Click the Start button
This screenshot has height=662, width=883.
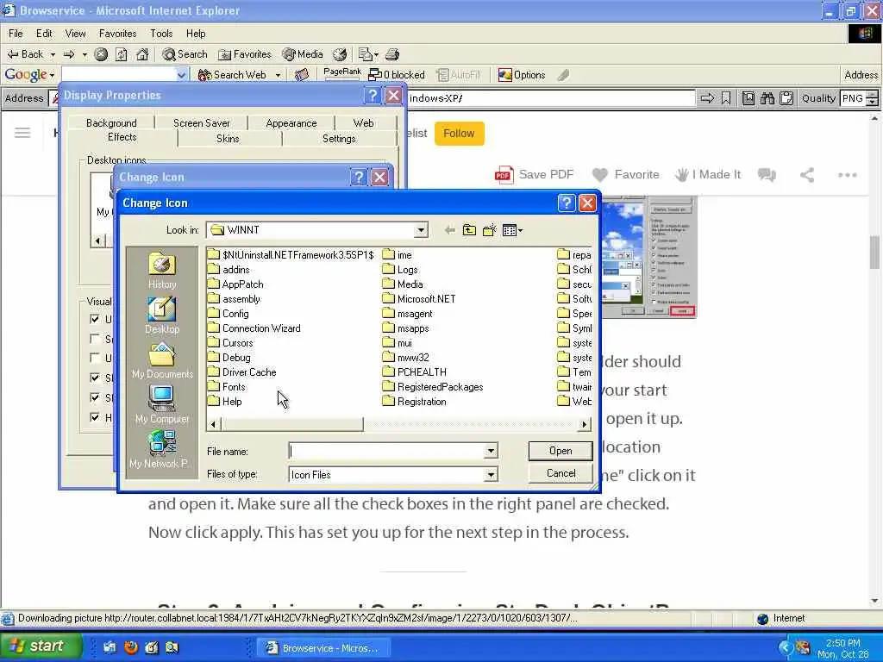tap(41, 646)
